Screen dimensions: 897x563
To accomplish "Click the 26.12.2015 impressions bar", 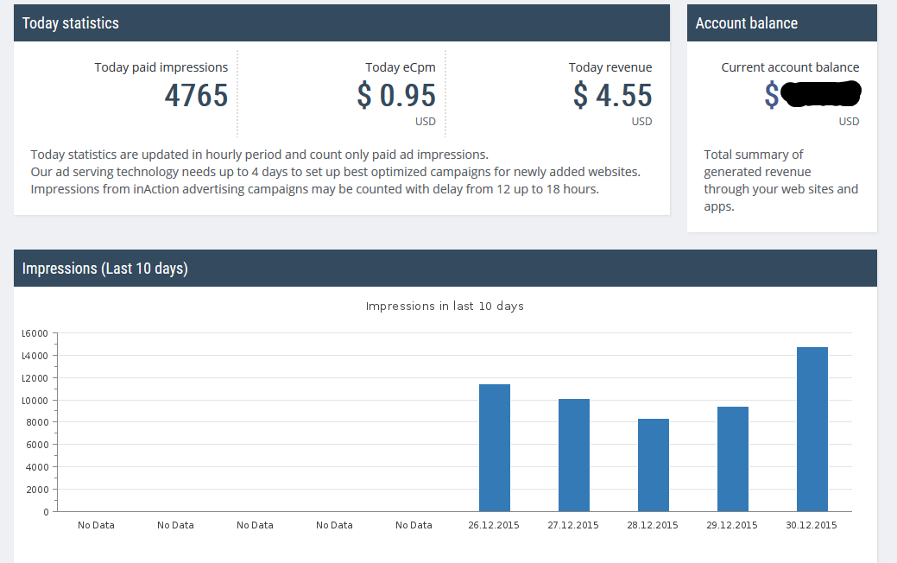I will click(494, 447).
